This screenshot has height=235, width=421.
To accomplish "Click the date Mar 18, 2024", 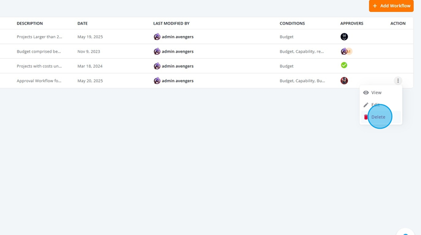I will pyautogui.click(x=90, y=66).
